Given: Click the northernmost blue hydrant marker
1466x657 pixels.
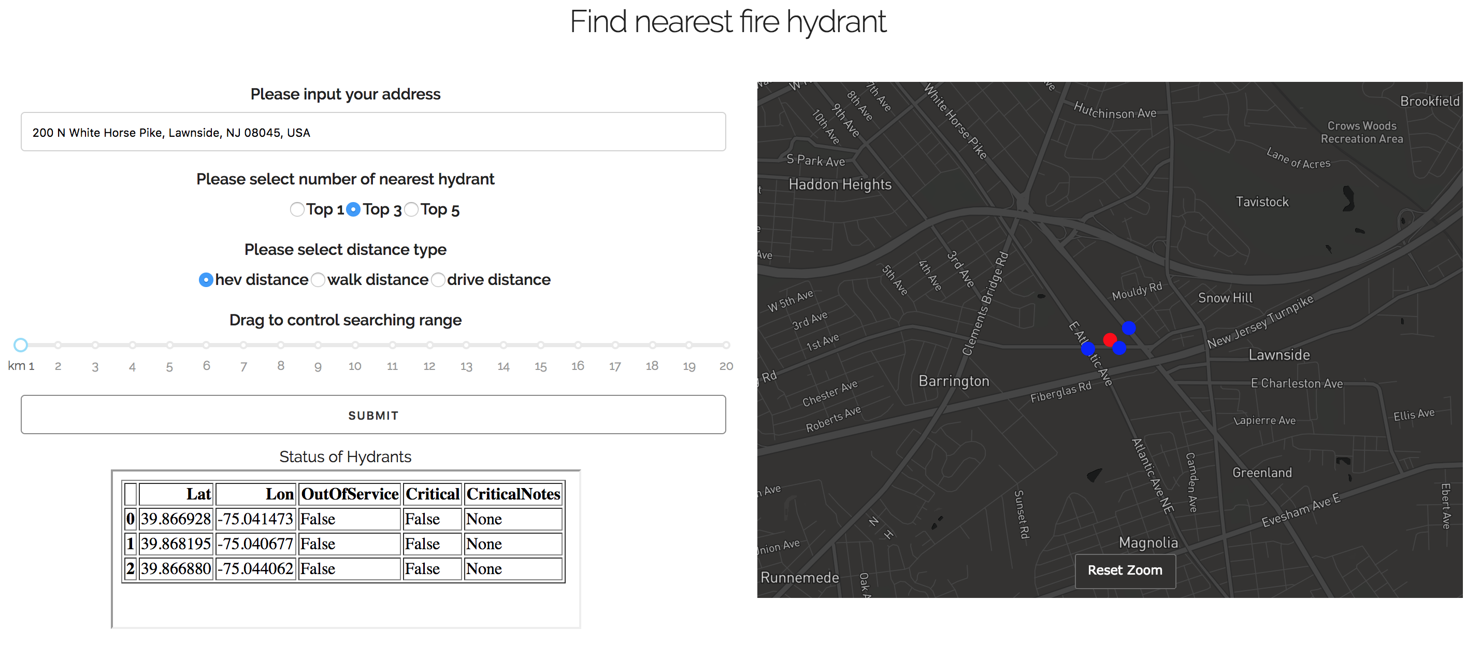Looking at the screenshot, I should click(1129, 328).
